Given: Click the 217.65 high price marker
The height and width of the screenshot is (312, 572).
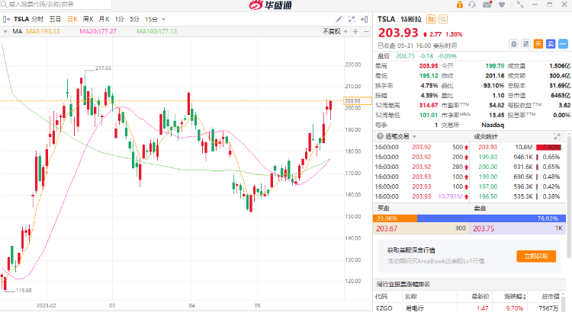Looking at the screenshot, I should point(103,68).
